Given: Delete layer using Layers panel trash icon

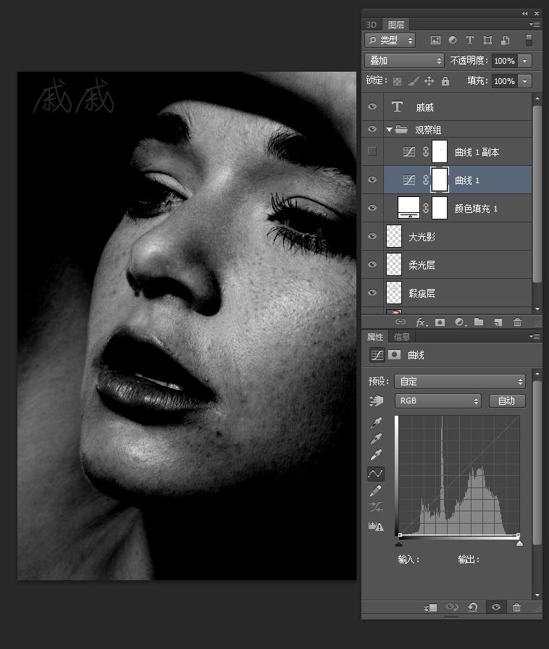Looking at the screenshot, I should [517, 322].
